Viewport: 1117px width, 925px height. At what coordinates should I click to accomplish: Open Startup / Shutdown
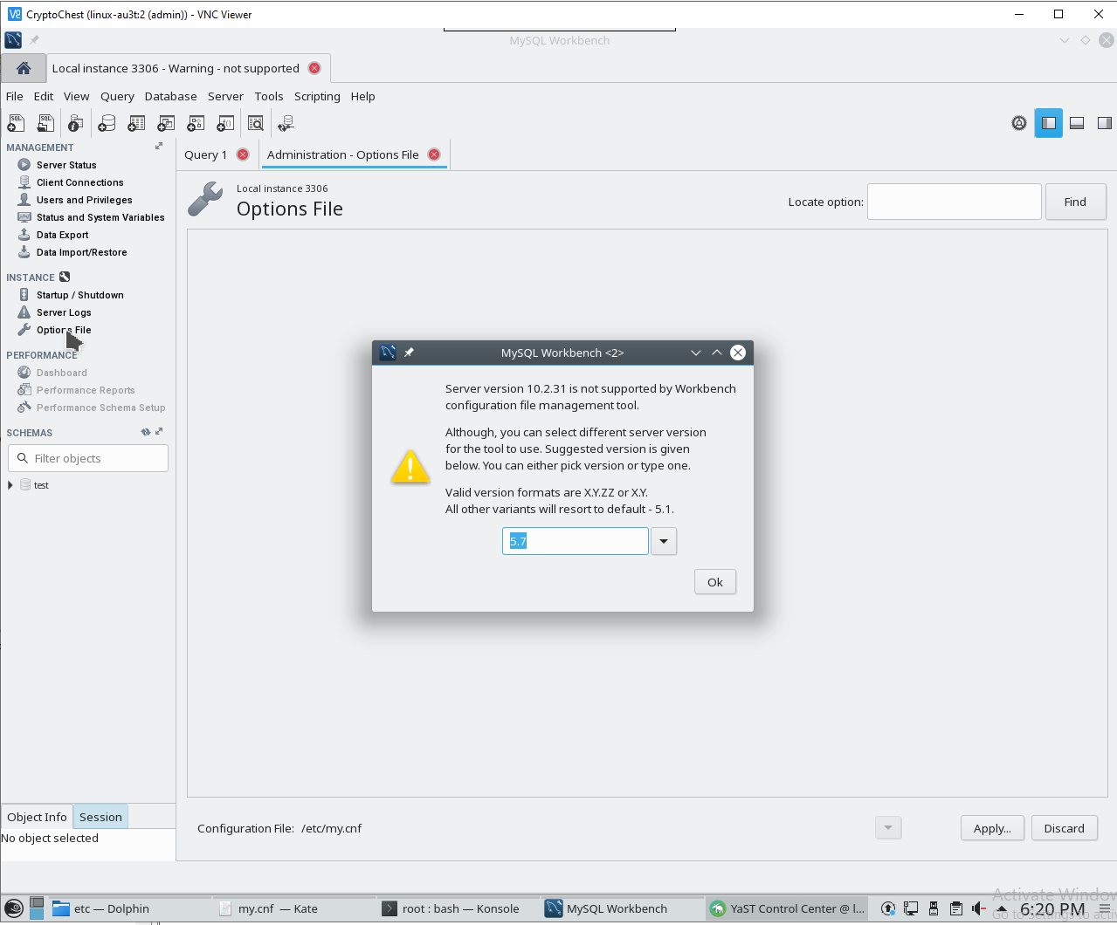pyautogui.click(x=79, y=295)
